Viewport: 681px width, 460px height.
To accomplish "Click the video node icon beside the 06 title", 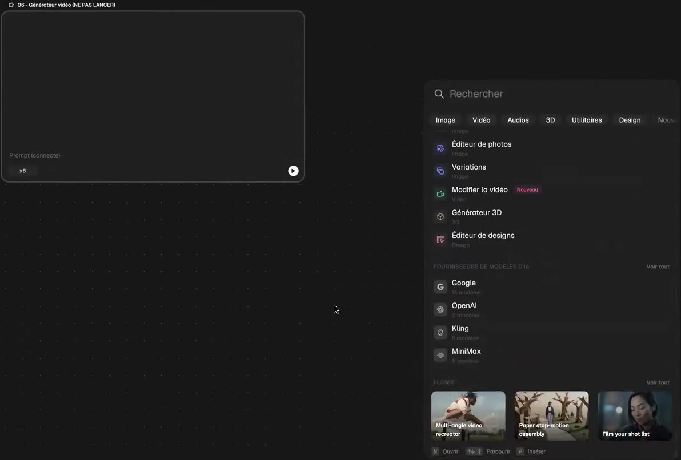I will tap(12, 5).
